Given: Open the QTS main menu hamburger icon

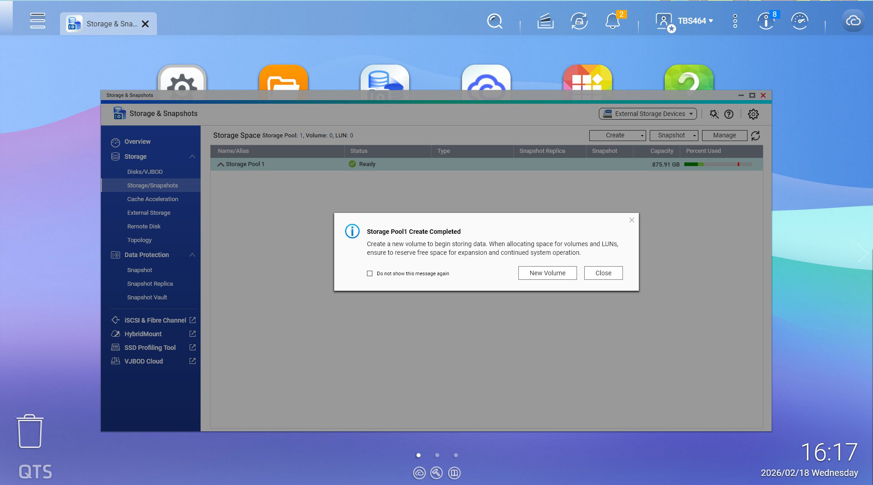Looking at the screenshot, I should click(x=37, y=21).
